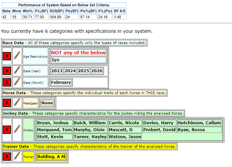Select the 3yo age value

pyautogui.click(x=78, y=60)
